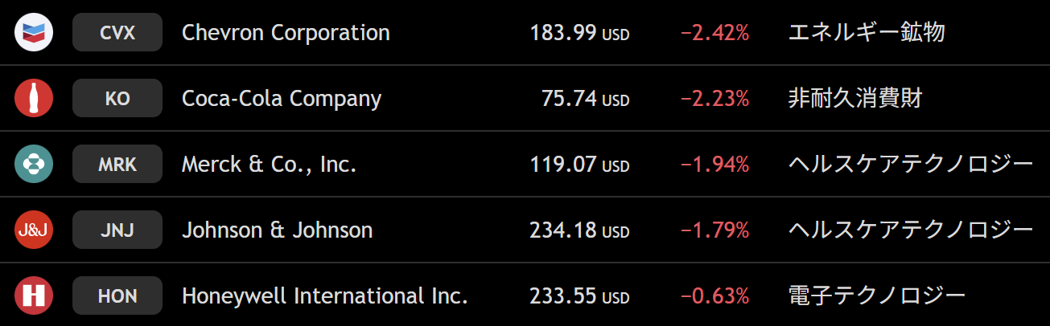
Task: Click Chevron's 183.99 USD price
Action: point(579,33)
